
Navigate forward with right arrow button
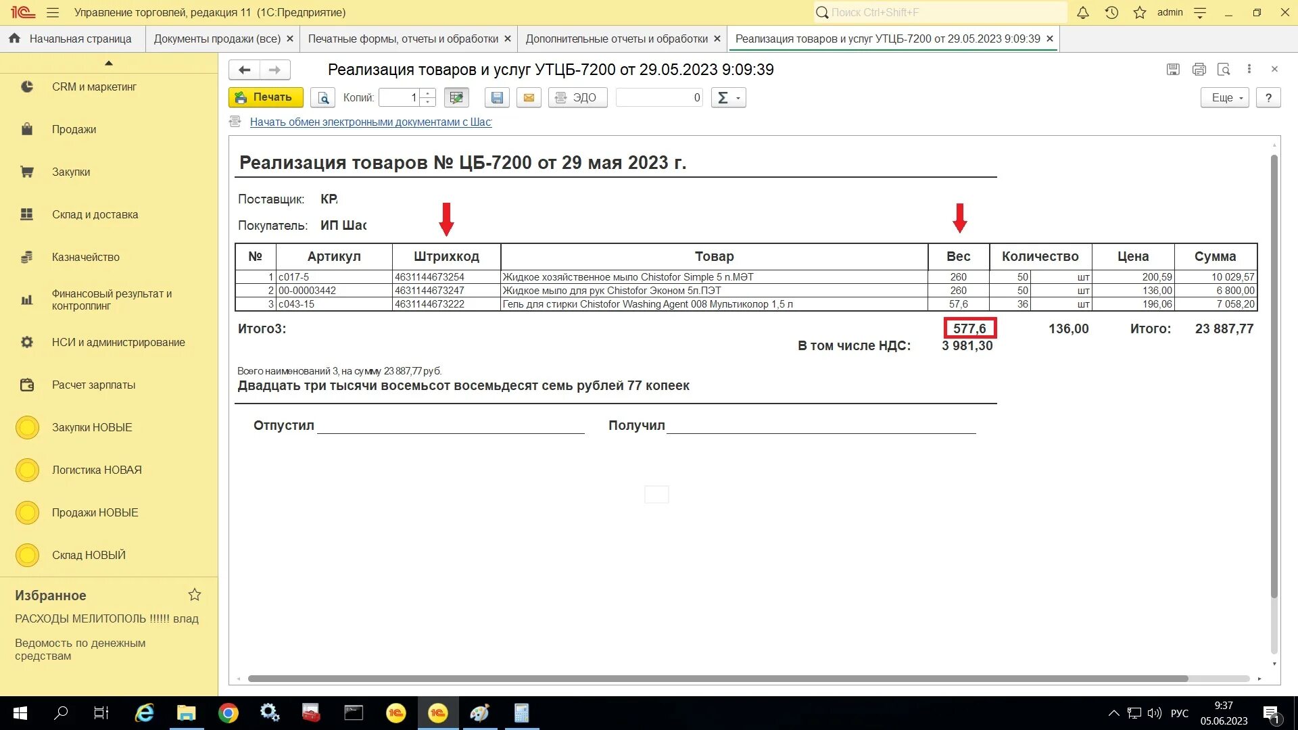tap(275, 70)
